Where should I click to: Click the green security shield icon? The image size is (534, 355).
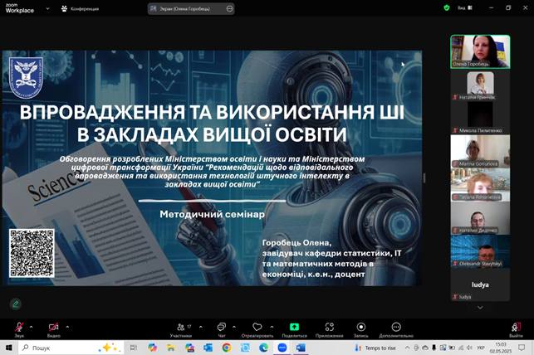coord(447,7)
